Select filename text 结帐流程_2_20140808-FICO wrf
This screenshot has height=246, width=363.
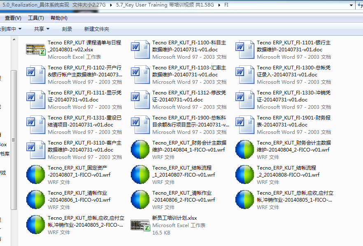tap(288, 171)
